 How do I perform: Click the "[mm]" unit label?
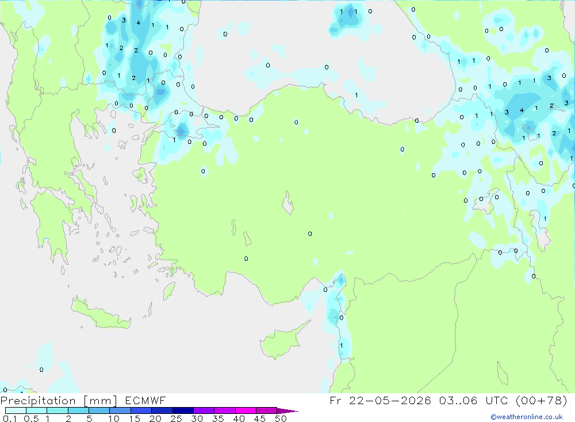tap(100, 401)
